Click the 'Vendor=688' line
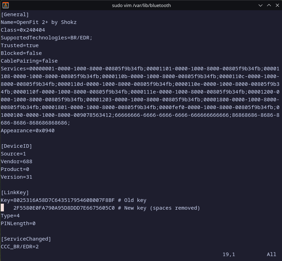This screenshot has height=261, width=282. point(17,161)
